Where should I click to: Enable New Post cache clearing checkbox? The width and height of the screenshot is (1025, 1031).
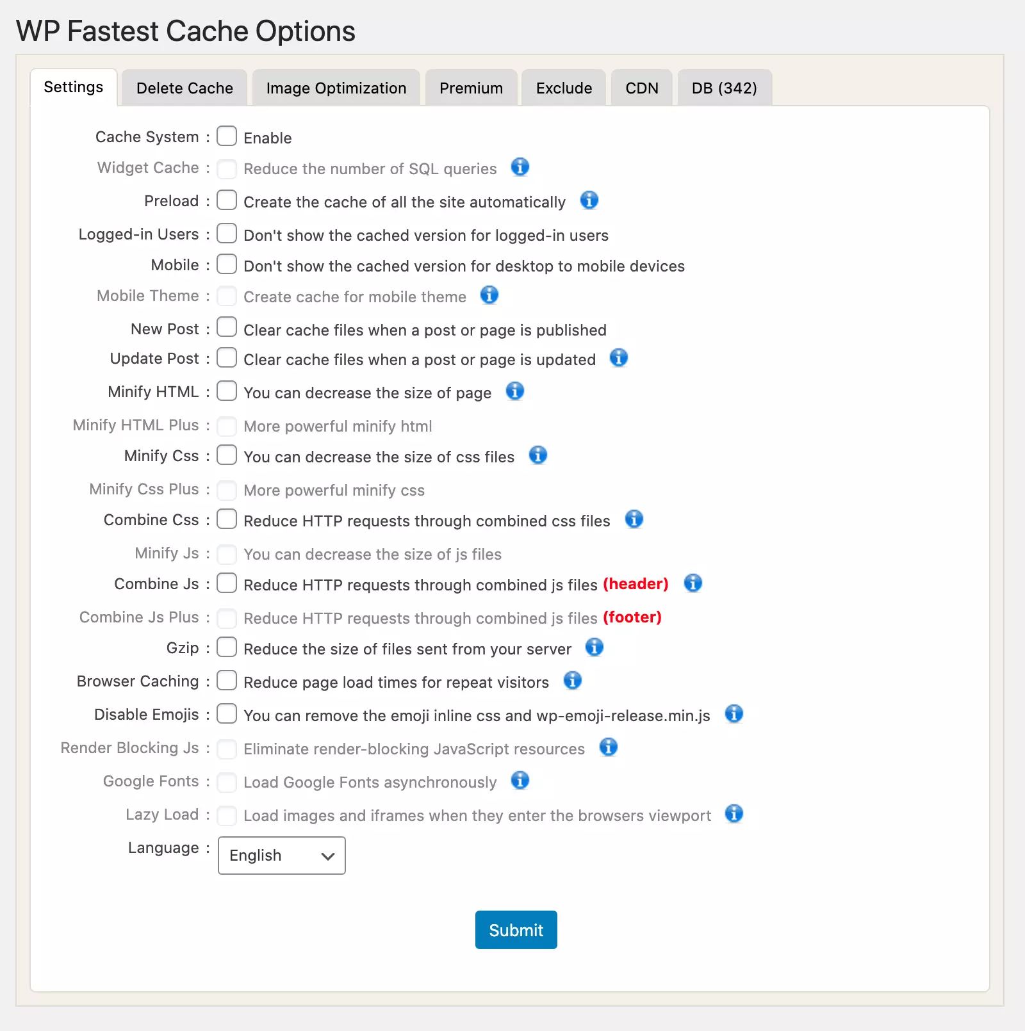coord(227,327)
